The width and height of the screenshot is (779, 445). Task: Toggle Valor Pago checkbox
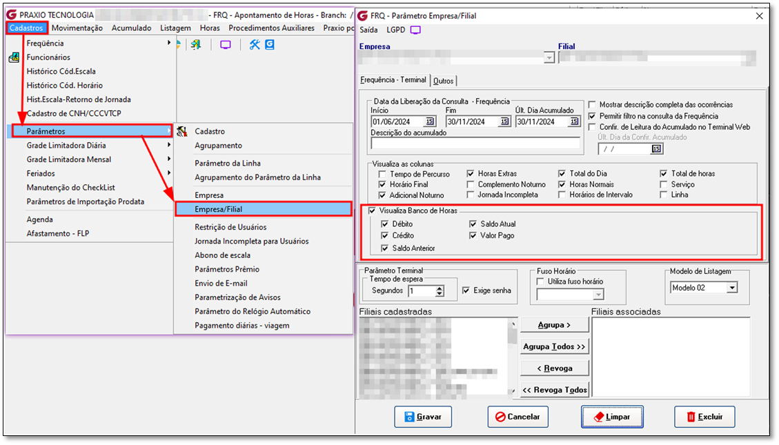click(x=473, y=235)
